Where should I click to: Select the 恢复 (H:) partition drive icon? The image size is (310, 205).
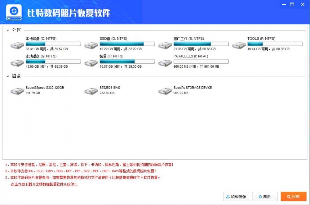(91, 63)
